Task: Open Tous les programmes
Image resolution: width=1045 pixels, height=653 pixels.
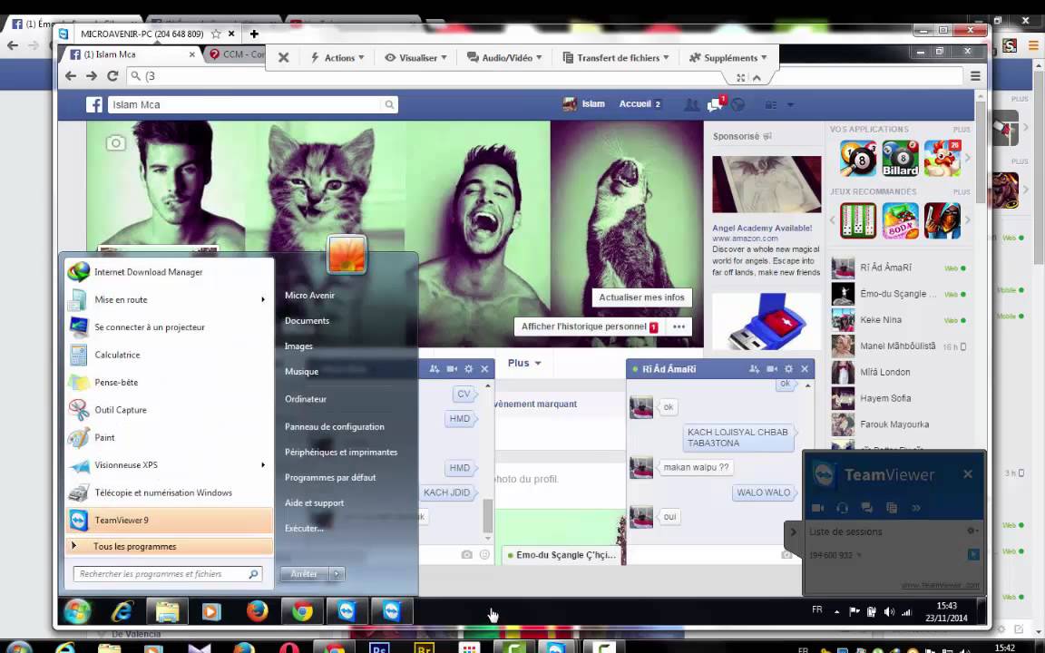Action: pos(170,546)
